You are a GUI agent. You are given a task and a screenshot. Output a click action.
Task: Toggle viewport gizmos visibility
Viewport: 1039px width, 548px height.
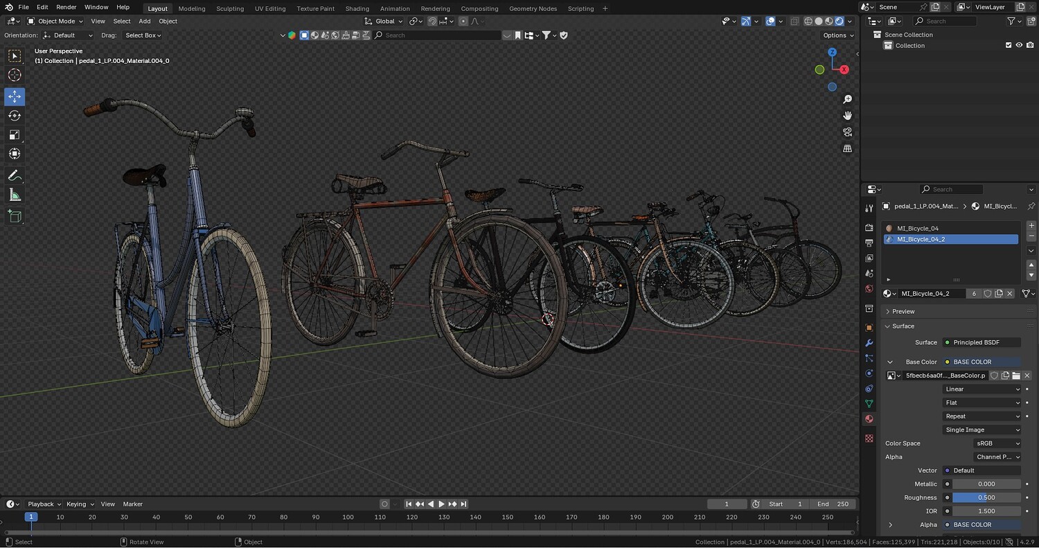pyautogui.click(x=746, y=21)
